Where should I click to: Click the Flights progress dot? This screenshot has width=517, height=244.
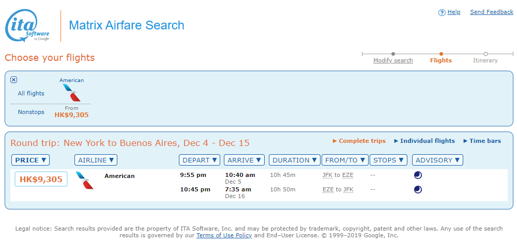click(441, 54)
